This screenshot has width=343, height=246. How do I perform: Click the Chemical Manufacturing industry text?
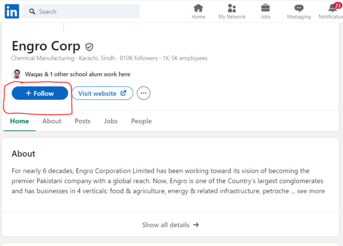point(43,58)
